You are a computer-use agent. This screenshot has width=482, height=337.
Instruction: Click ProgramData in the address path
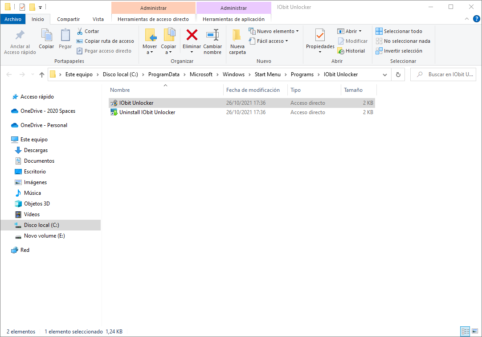(x=164, y=74)
